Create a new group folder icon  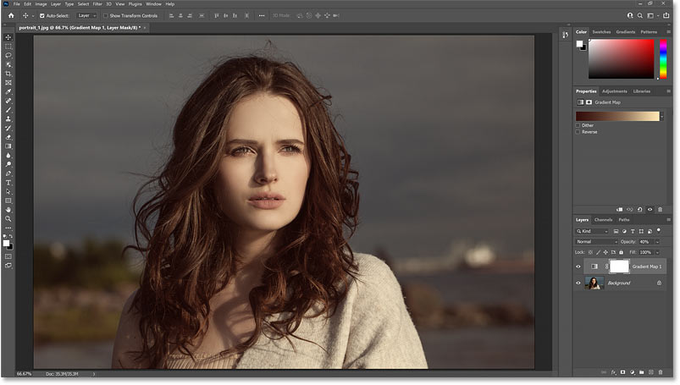tap(641, 372)
